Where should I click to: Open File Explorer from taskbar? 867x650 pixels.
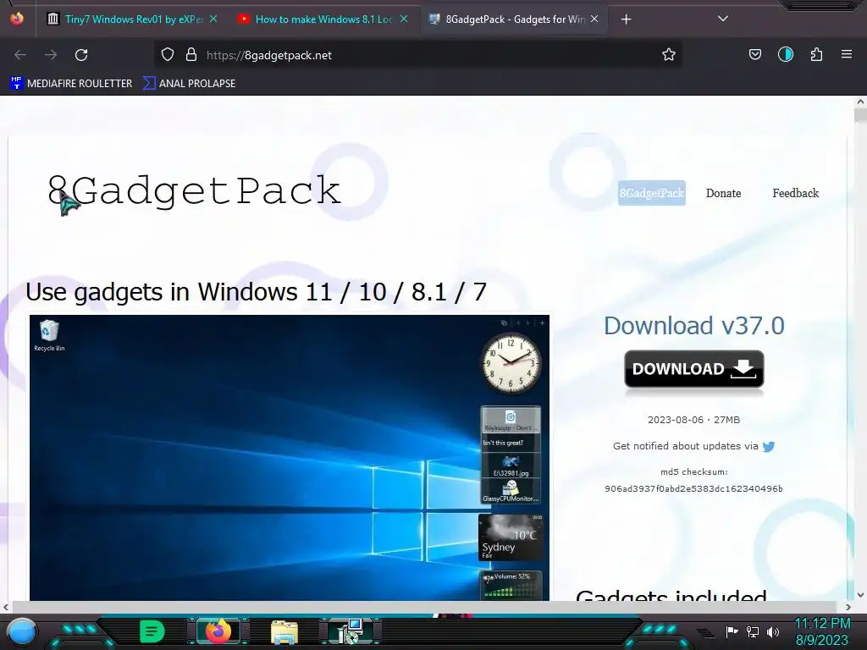pos(284,632)
